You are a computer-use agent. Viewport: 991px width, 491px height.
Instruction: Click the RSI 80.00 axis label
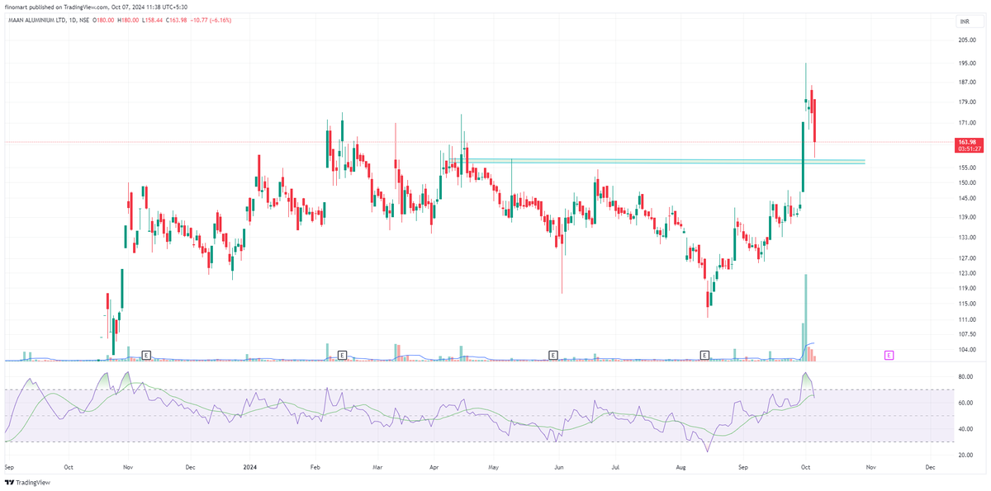coord(967,377)
